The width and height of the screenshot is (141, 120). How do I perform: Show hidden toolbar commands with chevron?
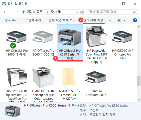tap(110, 20)
